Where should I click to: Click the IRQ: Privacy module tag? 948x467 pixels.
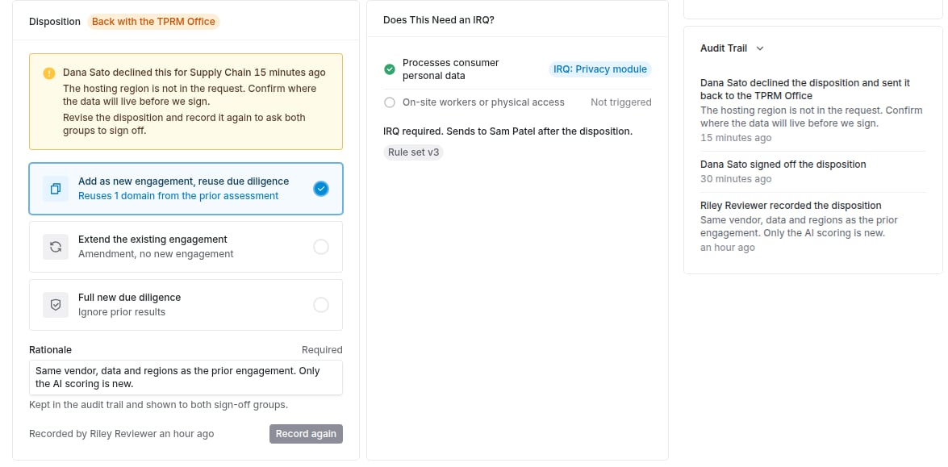pyautogui.click(x=599, y=69)
